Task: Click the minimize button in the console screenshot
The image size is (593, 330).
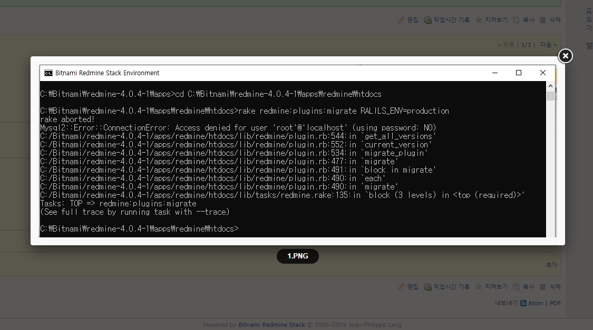Action: click(494, 73)
